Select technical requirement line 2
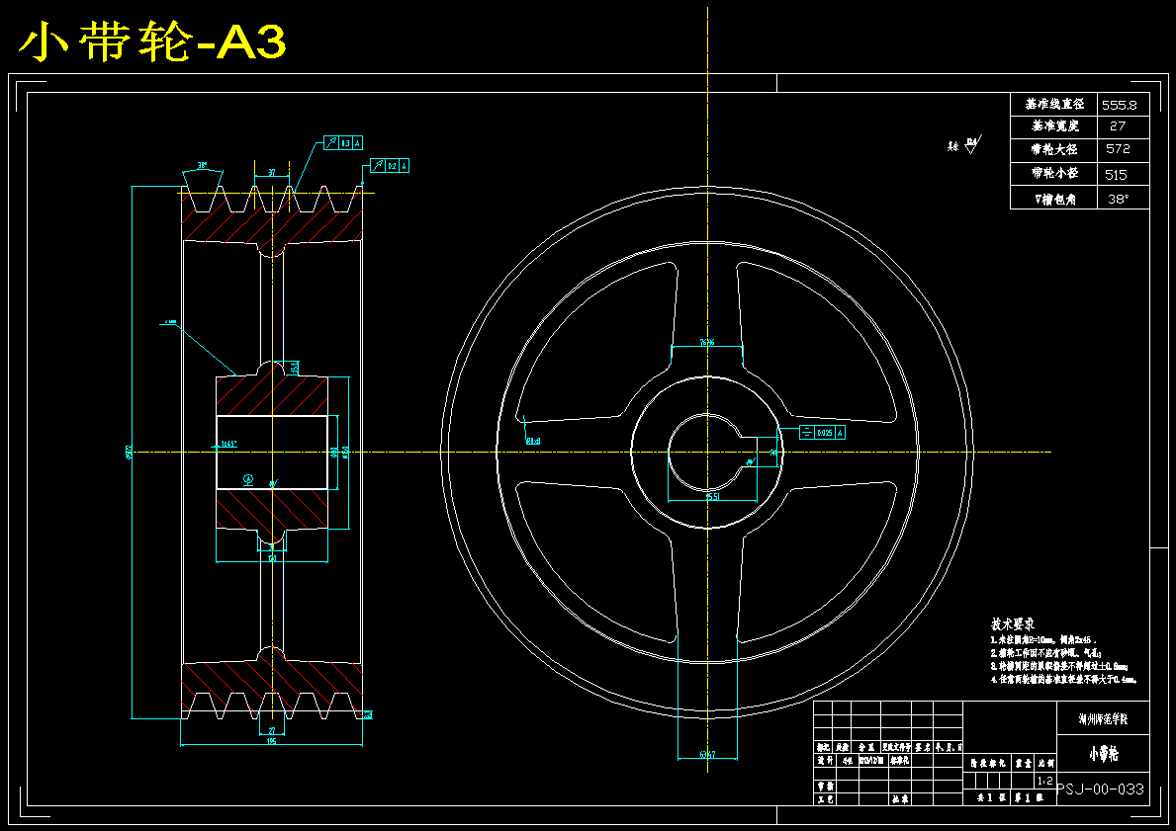 [1045, 654]
